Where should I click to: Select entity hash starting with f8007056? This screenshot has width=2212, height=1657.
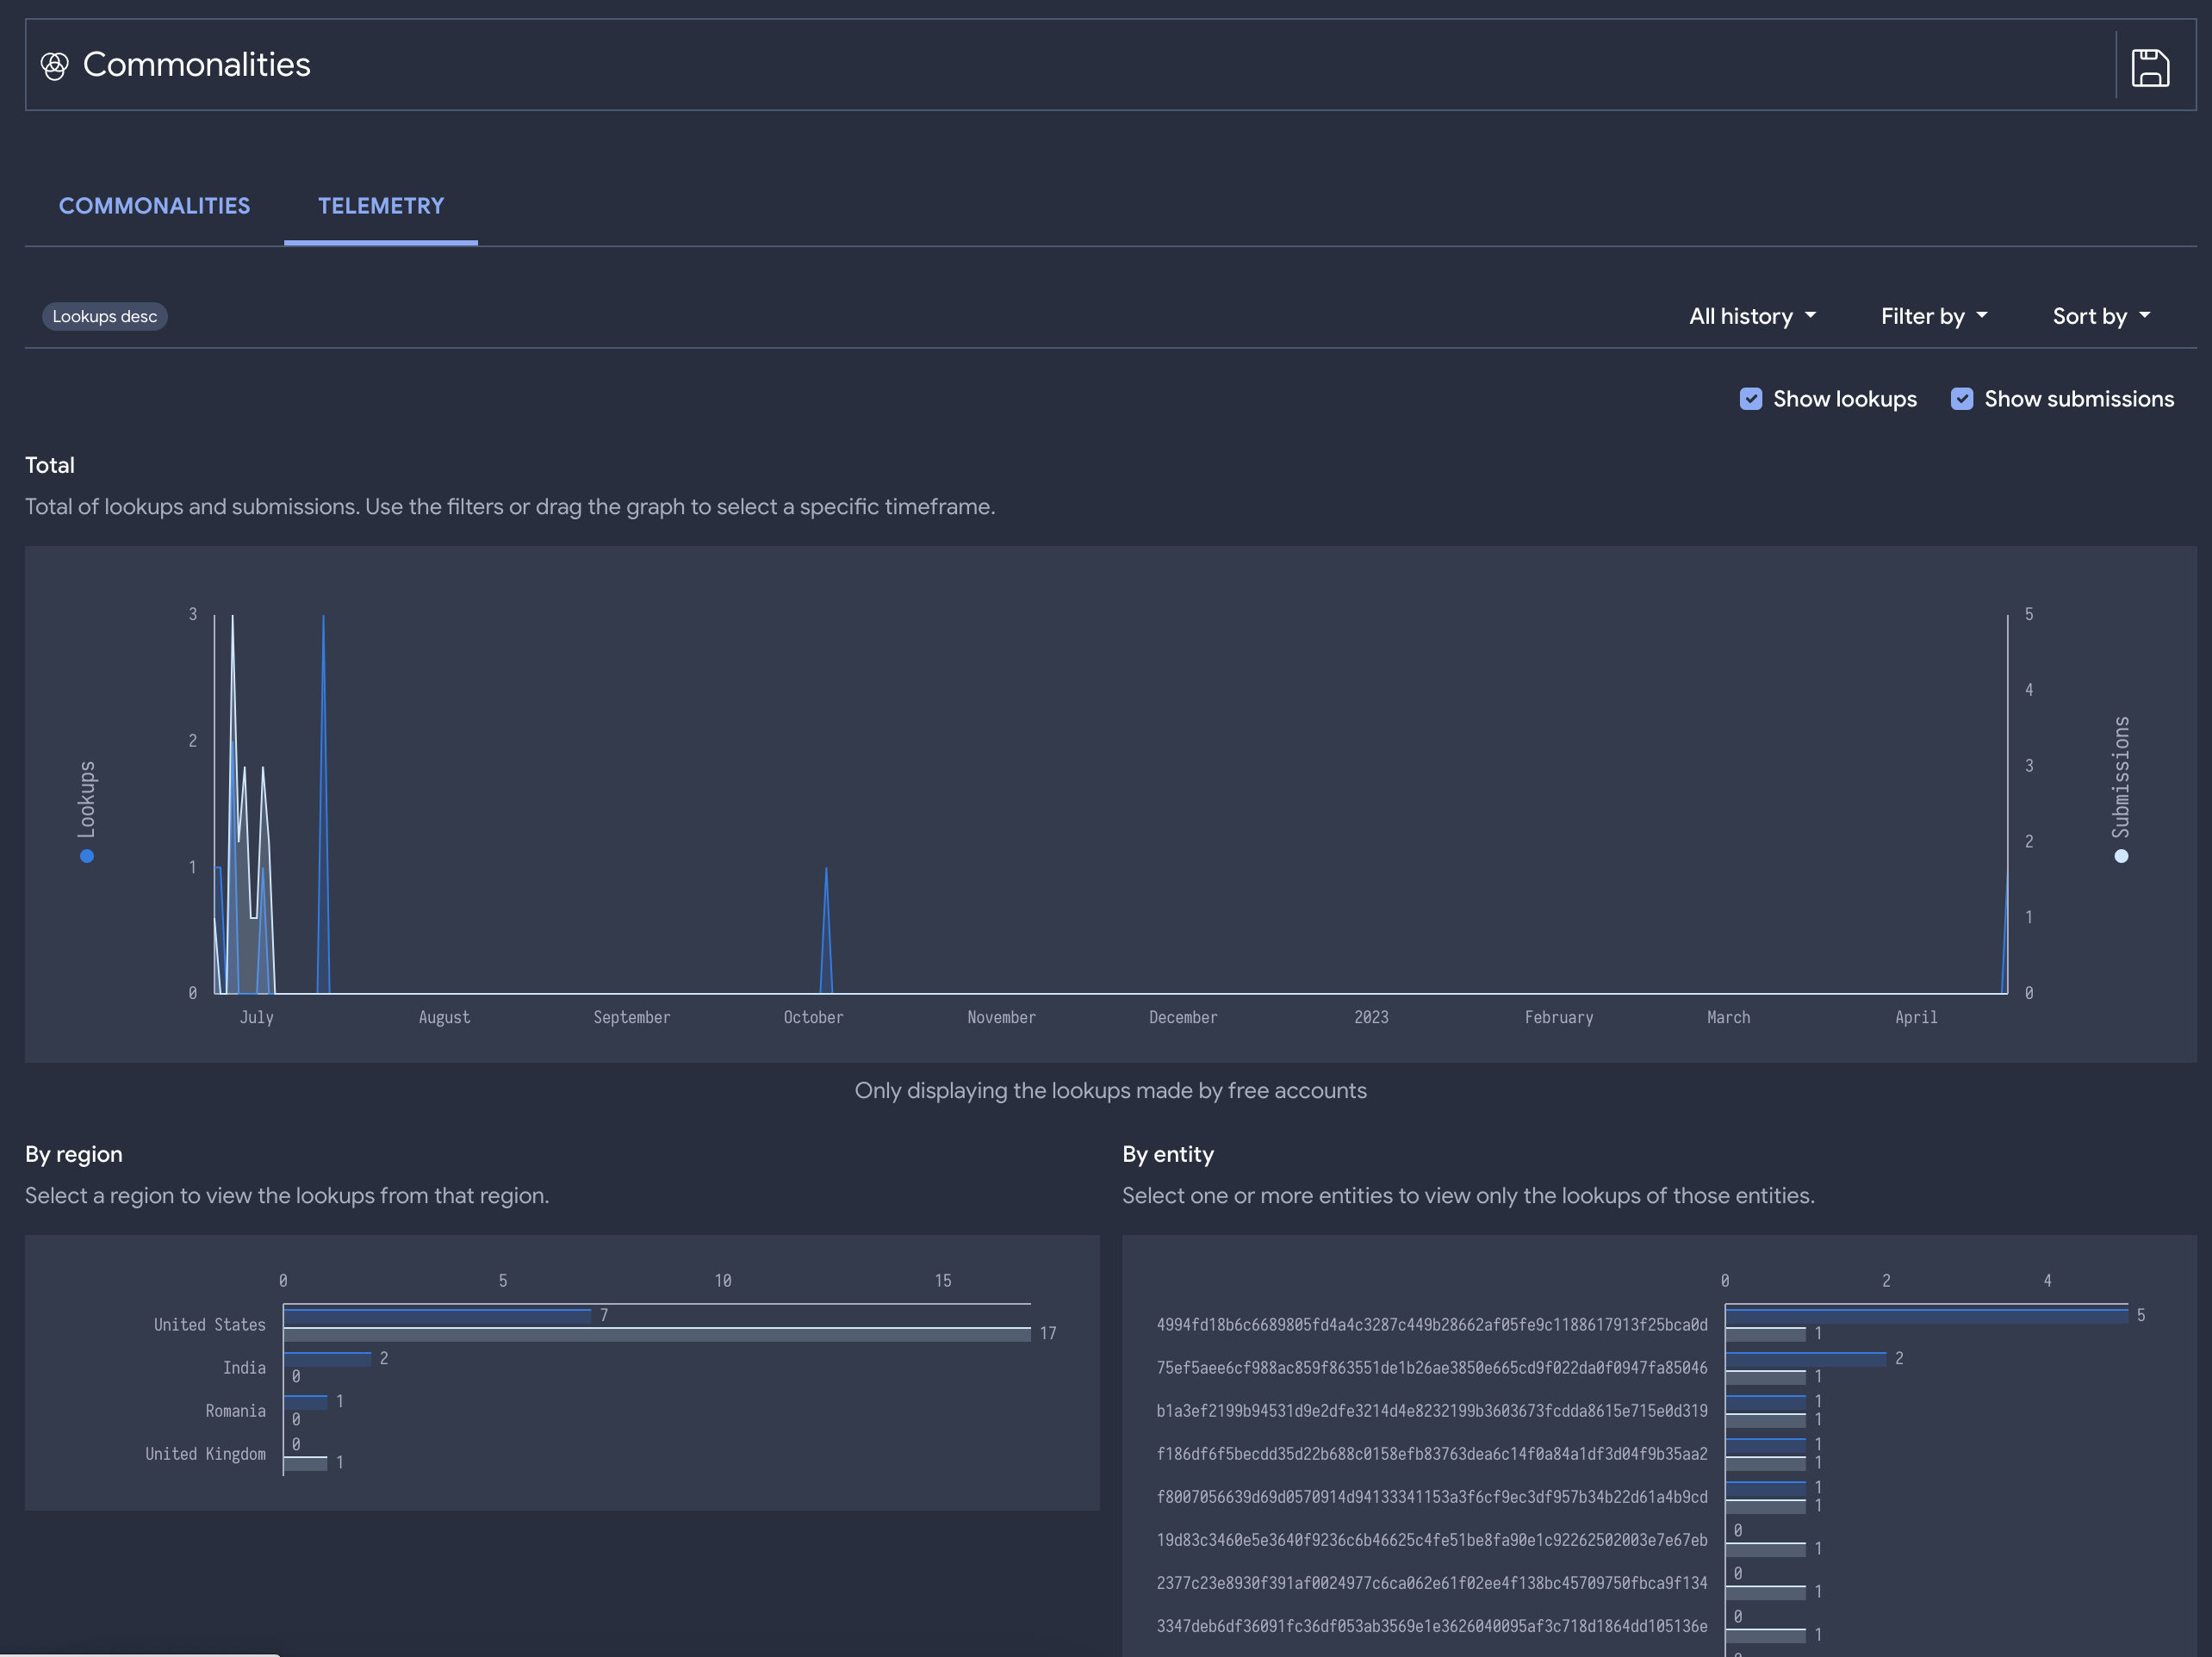tap(1431, 1497)
